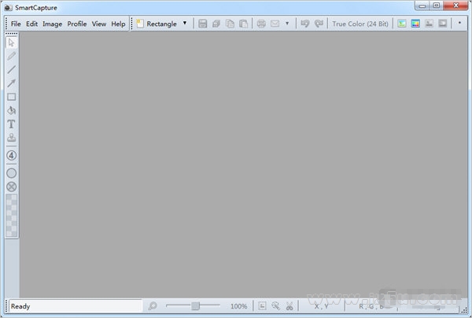
Task: Activate the text T tool
Action: pyautogui.click(x=12, y=124)
